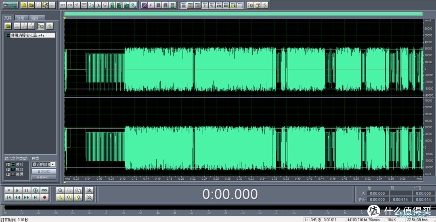
Task: Click the vertical zoom in button
Action: (89, 190)
